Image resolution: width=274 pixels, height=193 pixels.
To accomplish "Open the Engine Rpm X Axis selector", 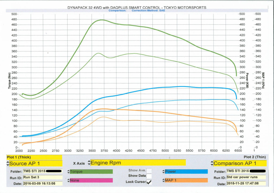I will coord(138,163).
